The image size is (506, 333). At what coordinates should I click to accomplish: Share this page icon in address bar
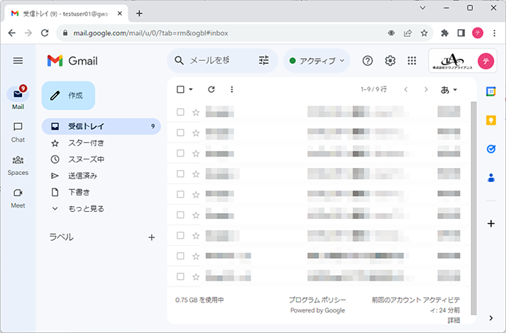[x=407, y=33]
